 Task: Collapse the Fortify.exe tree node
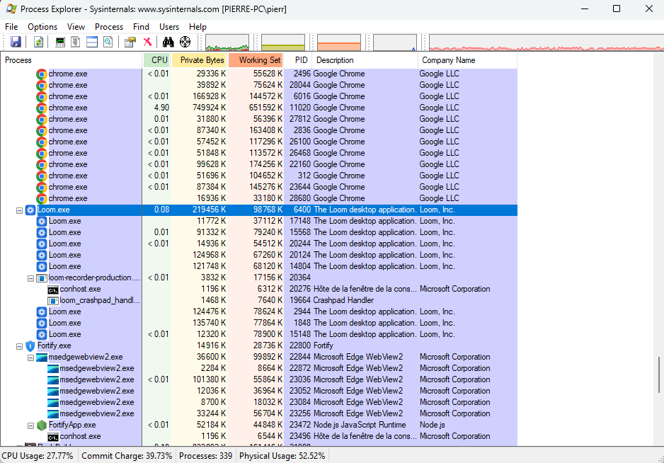click(x=20, y=346)
